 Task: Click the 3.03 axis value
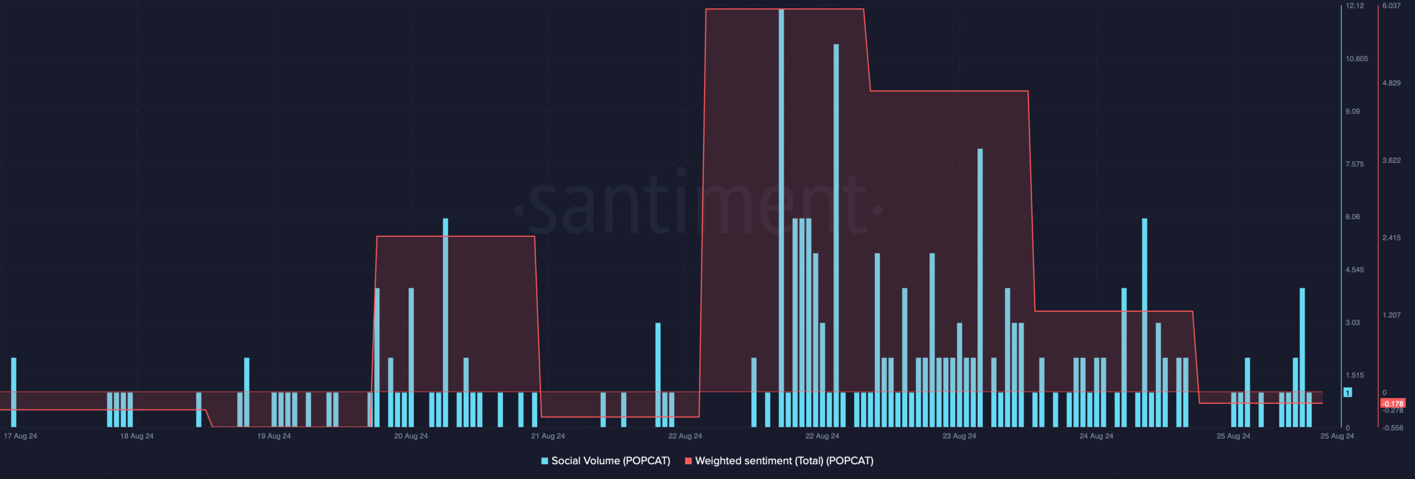(1353, 322)
